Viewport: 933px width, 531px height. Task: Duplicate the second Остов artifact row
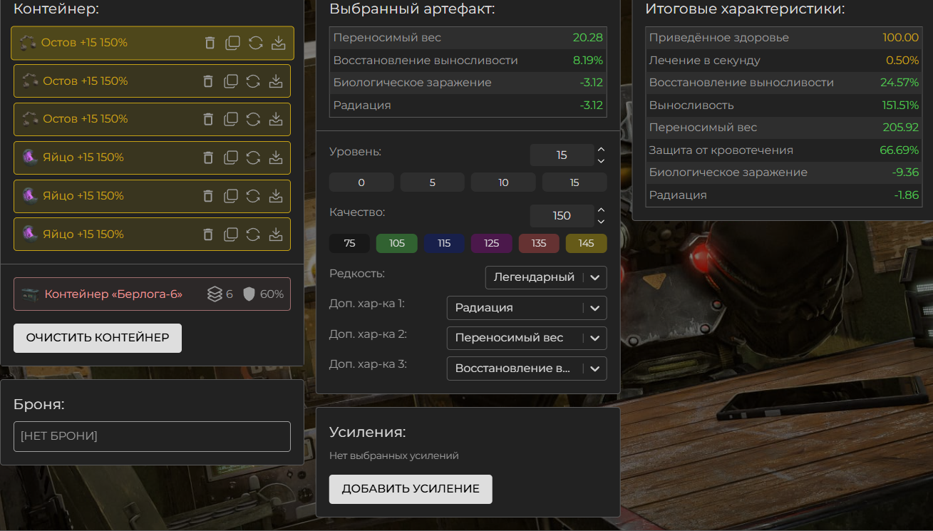coord(231,81)
